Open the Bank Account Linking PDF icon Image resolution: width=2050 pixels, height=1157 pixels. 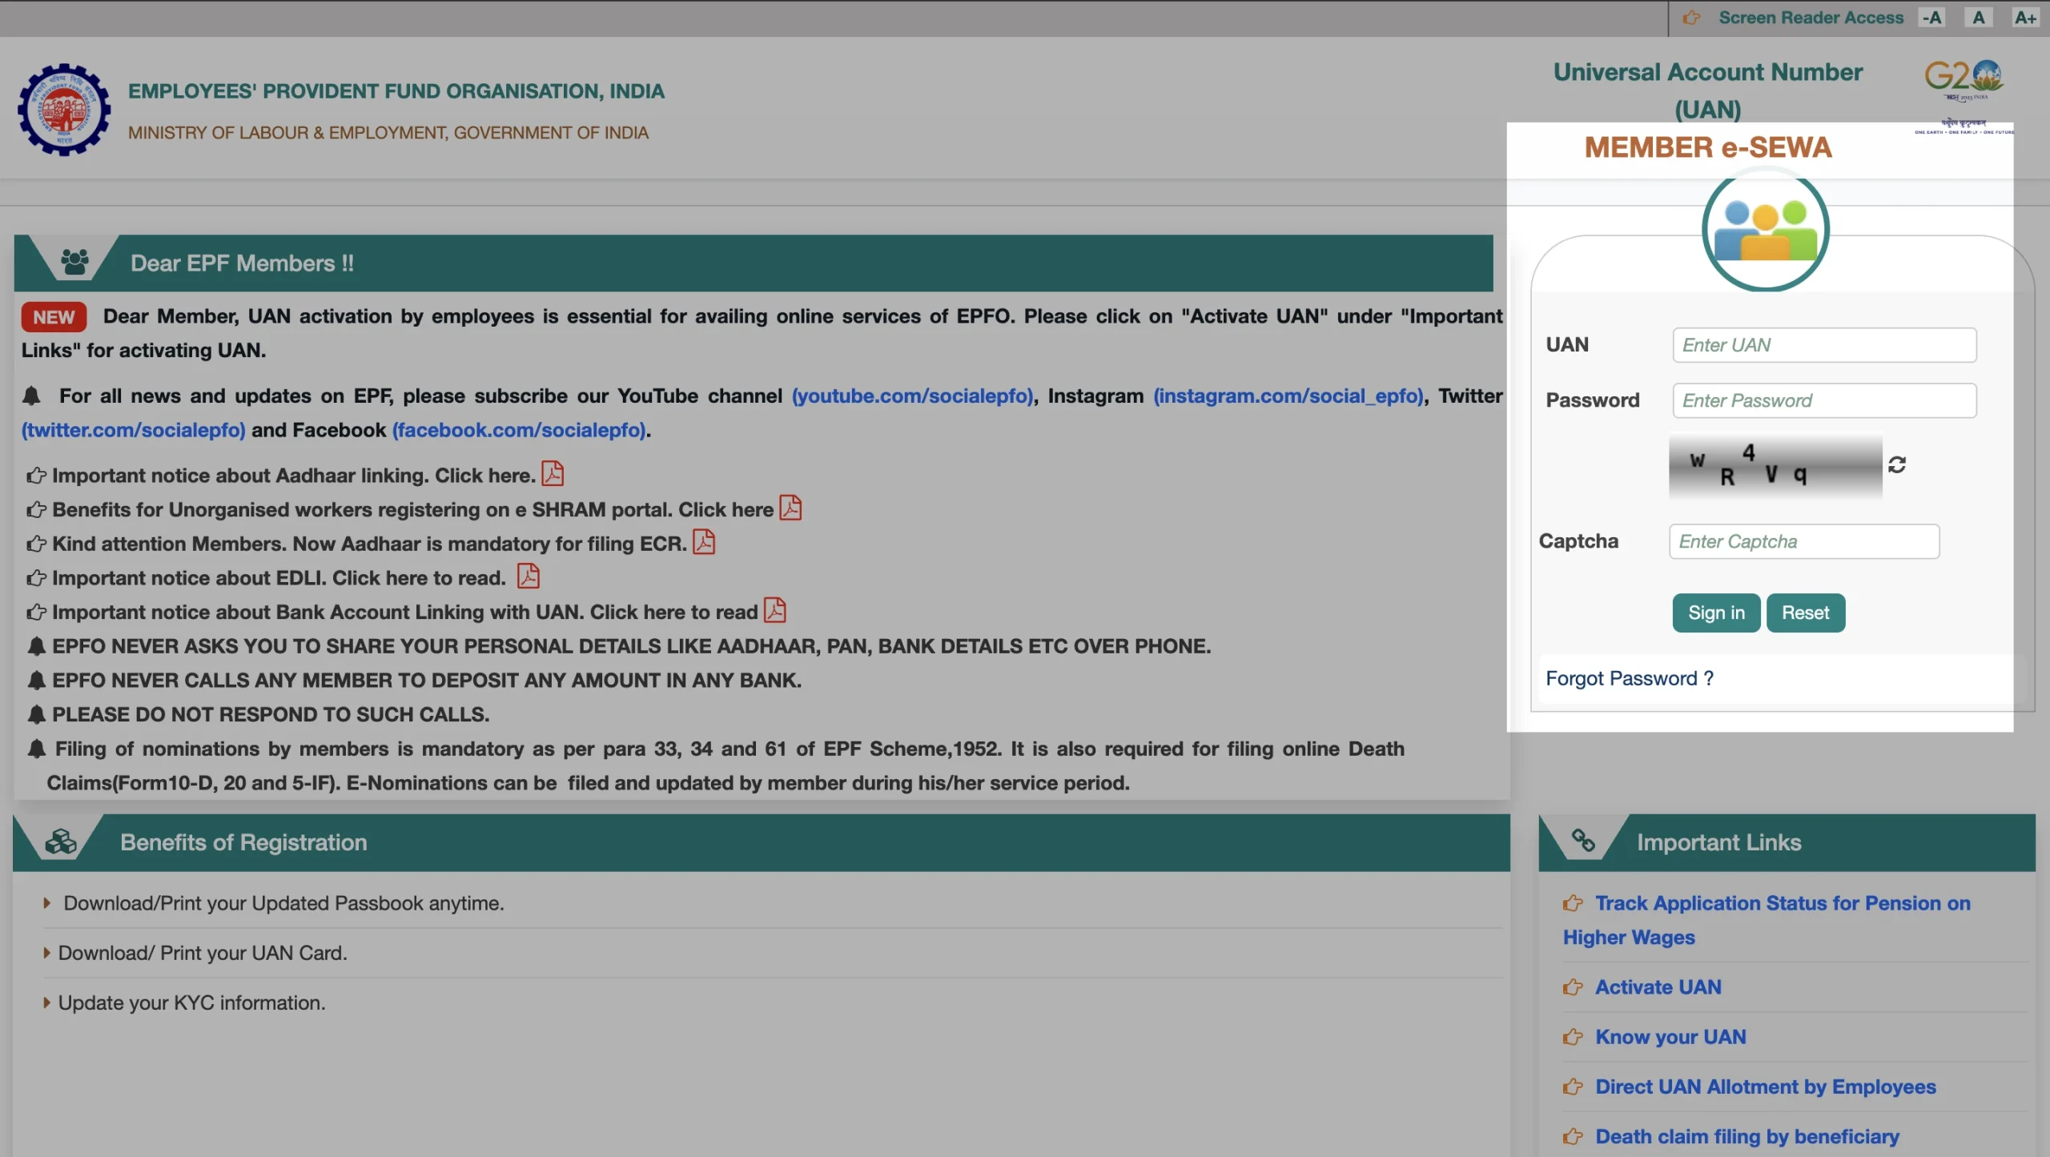point(775,610)
